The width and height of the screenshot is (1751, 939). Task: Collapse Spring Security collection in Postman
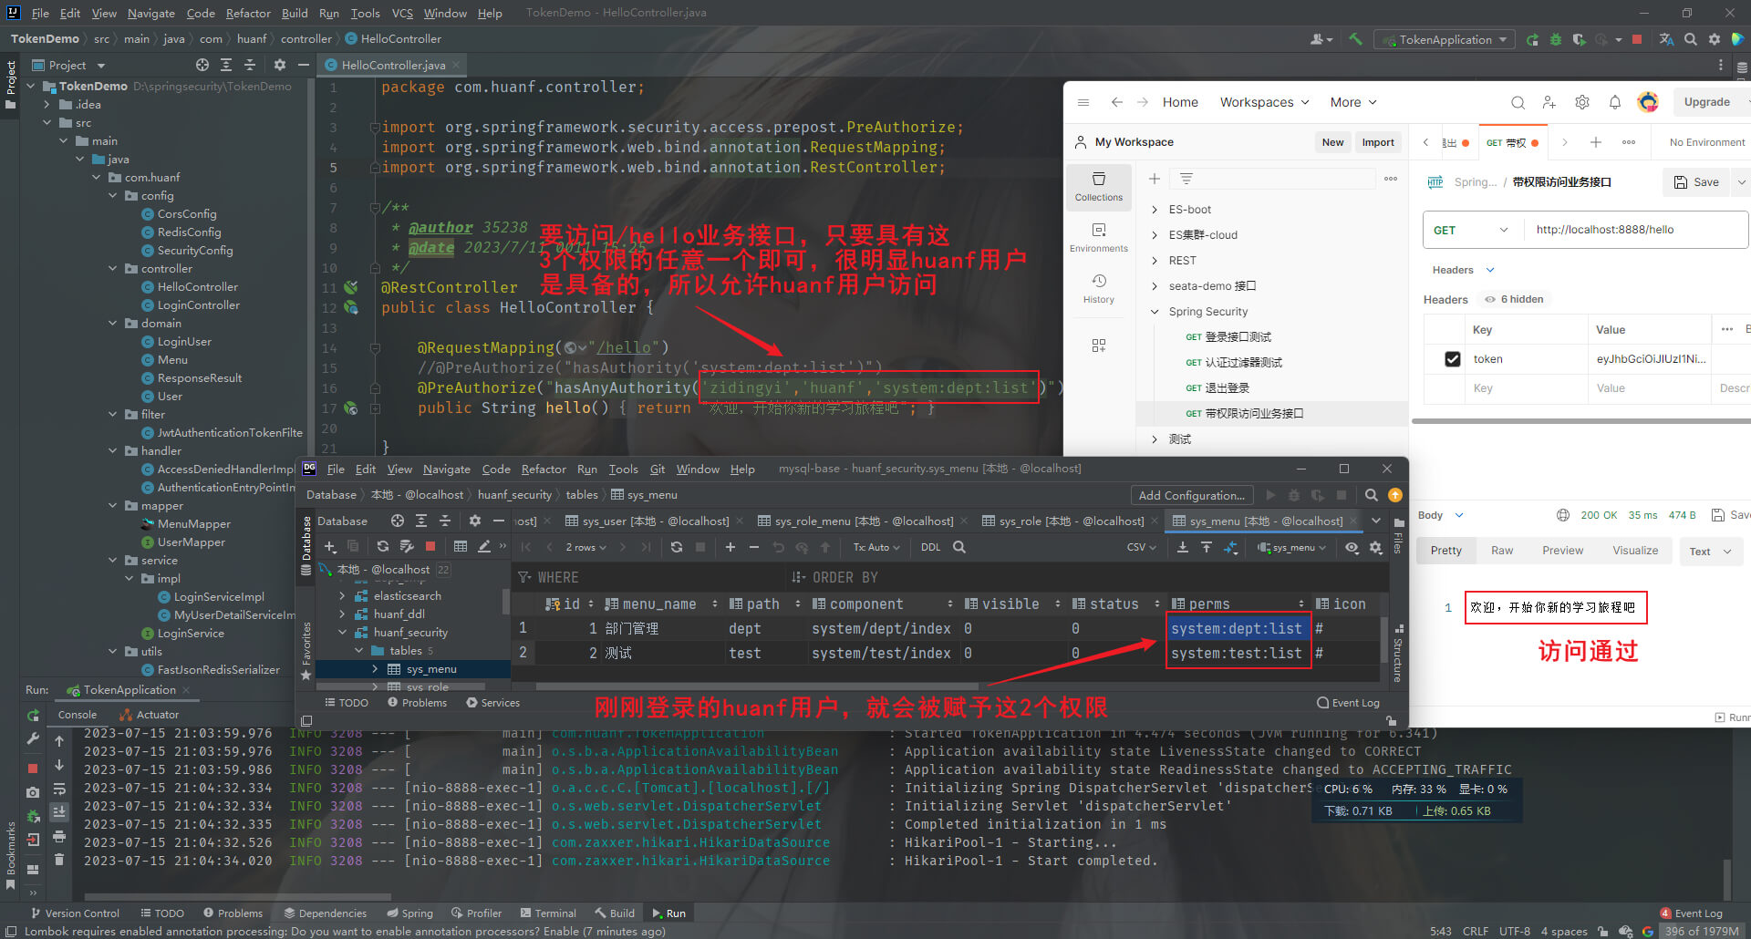click(1154, 312)
